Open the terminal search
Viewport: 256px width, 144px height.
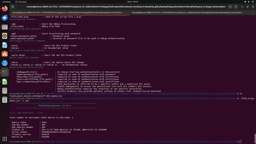pyautogui.click(x=230, y=7)
